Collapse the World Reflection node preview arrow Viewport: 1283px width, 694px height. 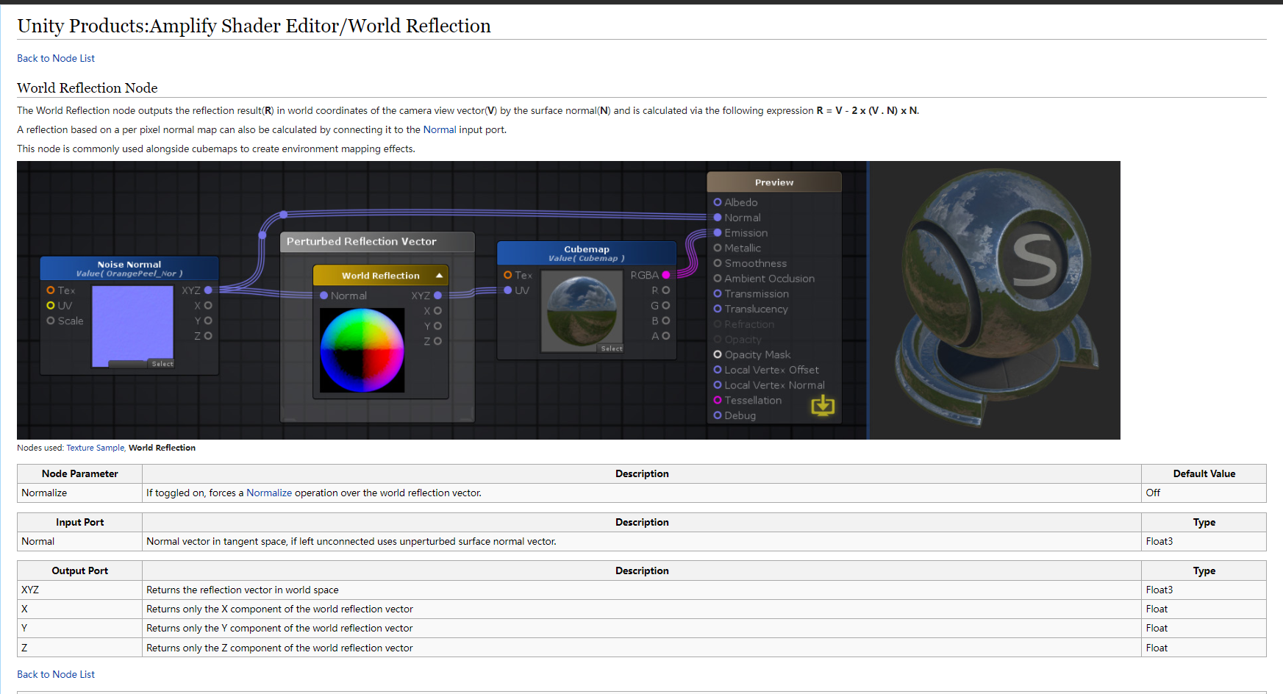(x=439, y=275)
